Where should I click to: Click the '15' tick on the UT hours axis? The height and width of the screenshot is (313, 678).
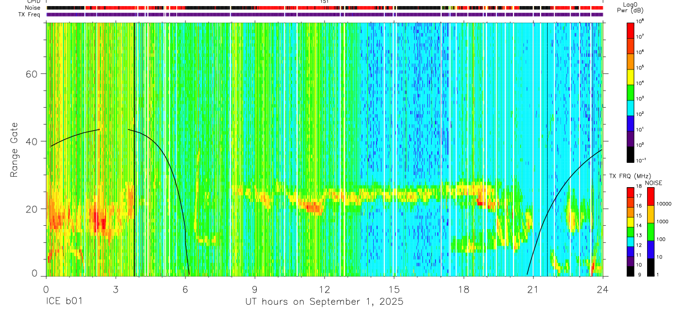point(394,289)
